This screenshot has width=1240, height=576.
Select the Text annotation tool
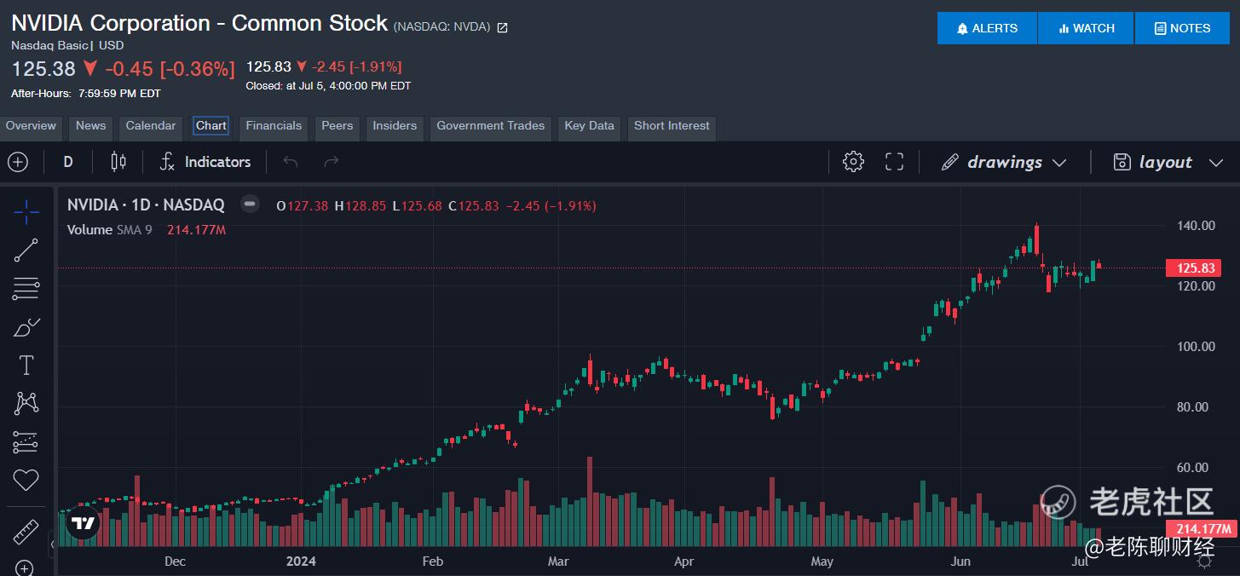[26, 366]
